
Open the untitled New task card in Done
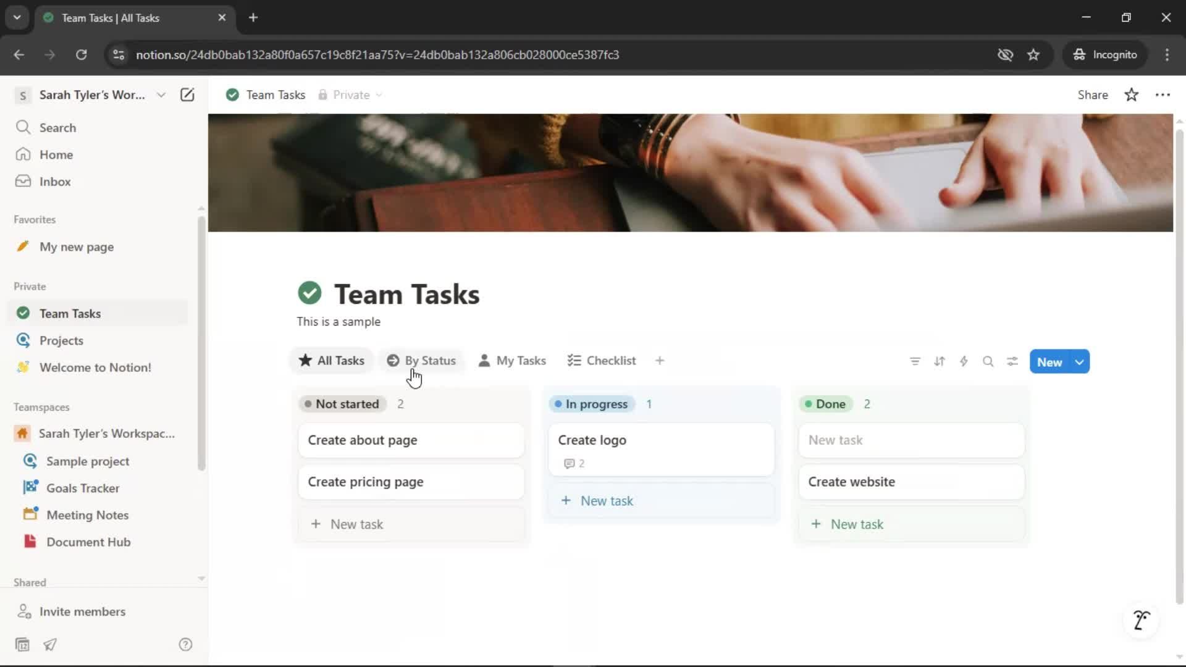911,440
